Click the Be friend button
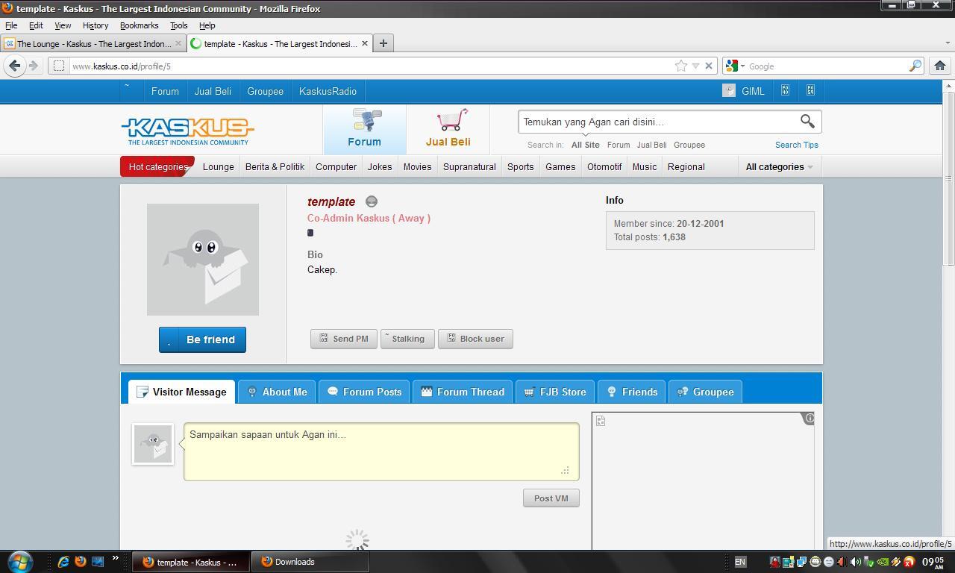The width and height of the screenshot is (955, 573). tap(202, 339)
